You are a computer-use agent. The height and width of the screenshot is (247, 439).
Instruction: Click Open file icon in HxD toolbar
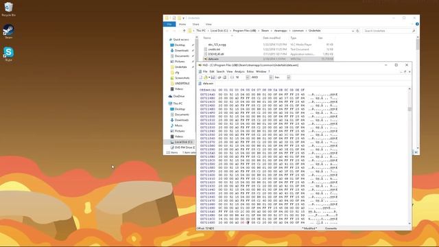[206, 78]
